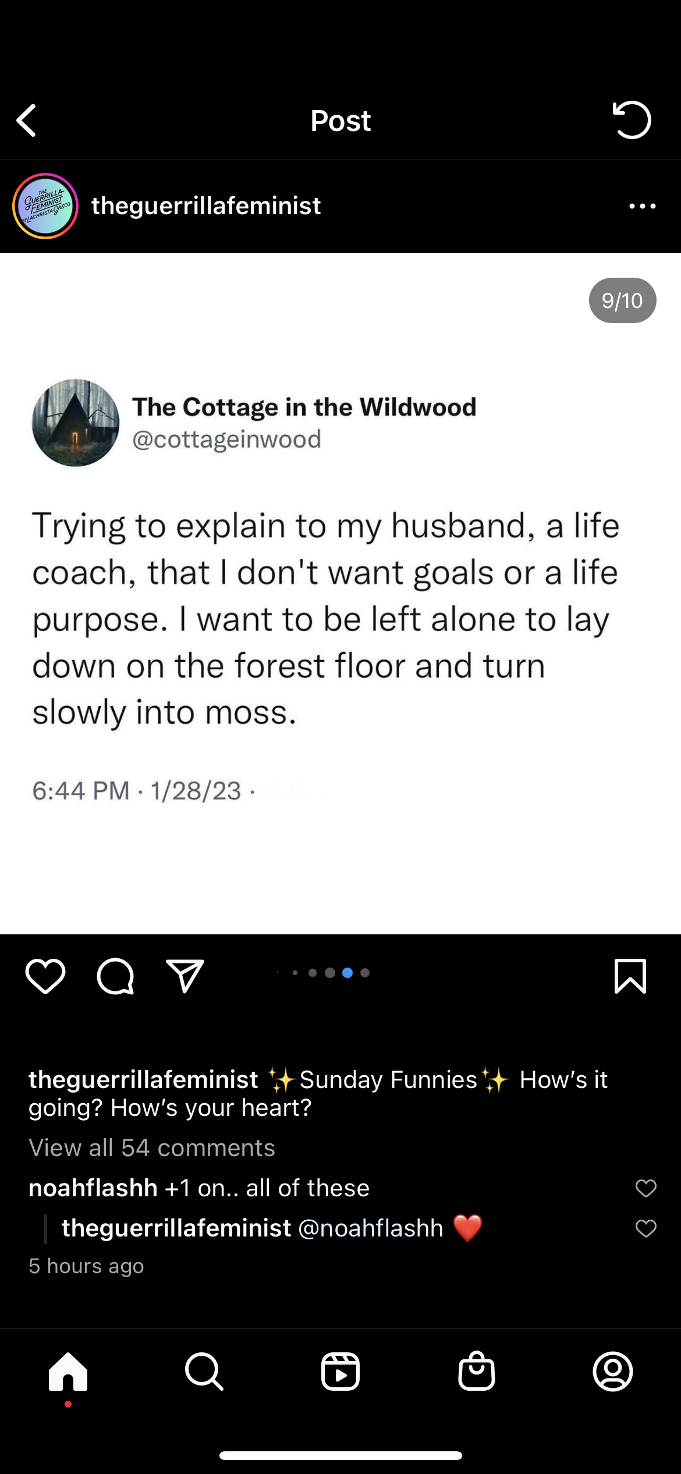Screen dimensions: 681x1474
Task: Tap the last carousel page dot
Action: click(x=365, y=973)
